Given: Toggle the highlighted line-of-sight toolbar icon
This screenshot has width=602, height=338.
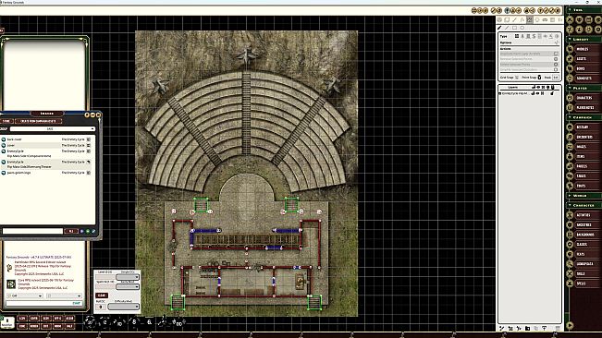Looking at the screenshot, I should [530, 19].
